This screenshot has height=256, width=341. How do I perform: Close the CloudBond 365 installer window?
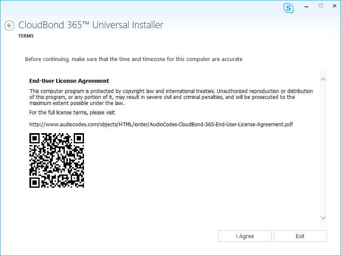click(335, 6)
